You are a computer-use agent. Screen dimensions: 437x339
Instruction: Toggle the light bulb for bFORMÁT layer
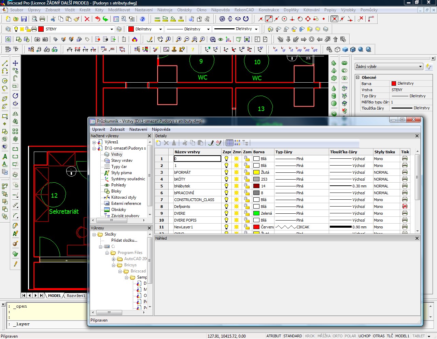226,172
